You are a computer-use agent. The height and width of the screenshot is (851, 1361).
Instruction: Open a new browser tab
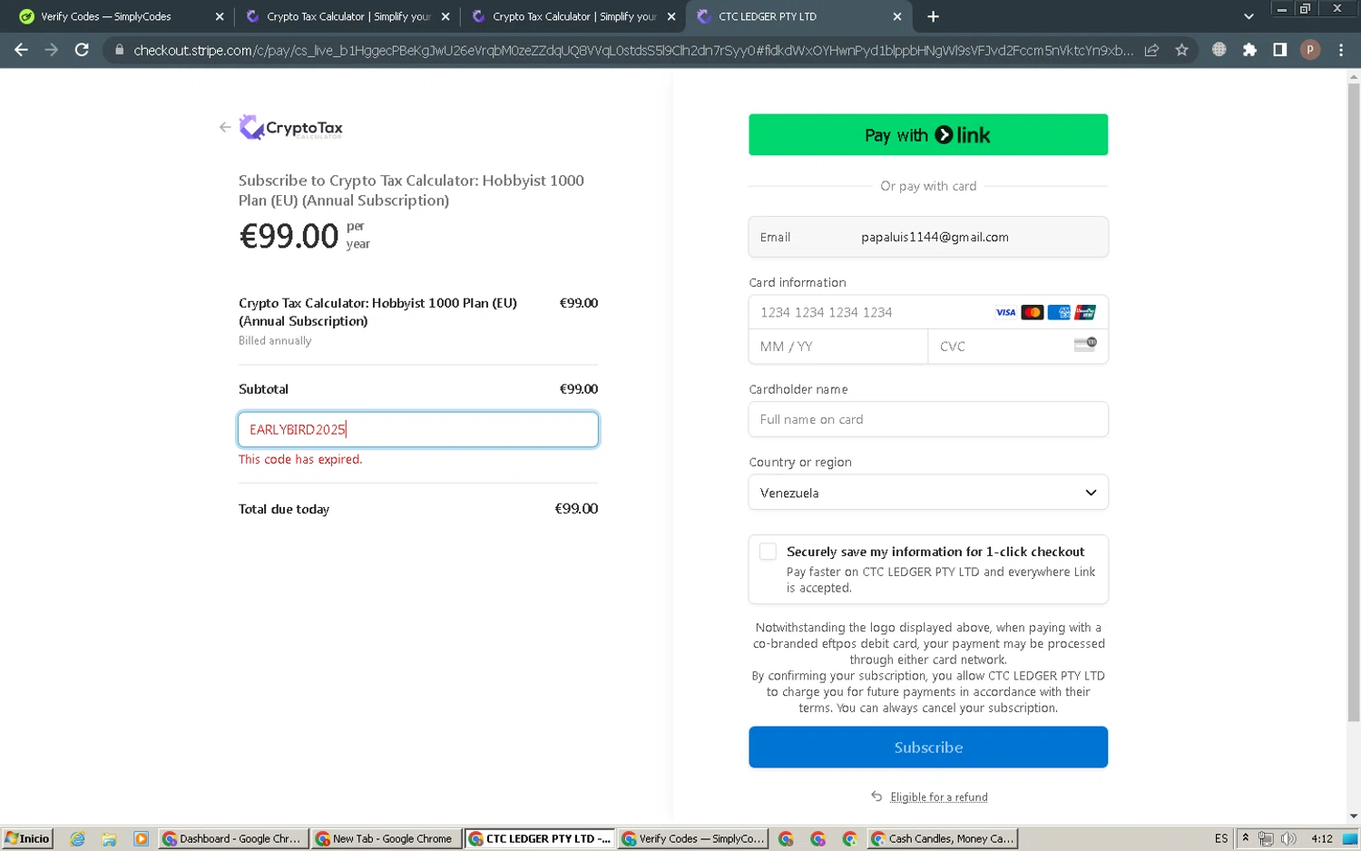coord(933,16)
